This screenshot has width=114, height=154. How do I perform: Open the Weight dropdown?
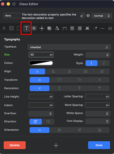98,55
